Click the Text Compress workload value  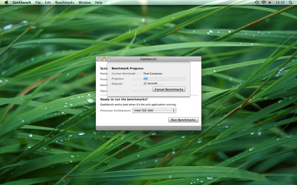click(153, 74)
